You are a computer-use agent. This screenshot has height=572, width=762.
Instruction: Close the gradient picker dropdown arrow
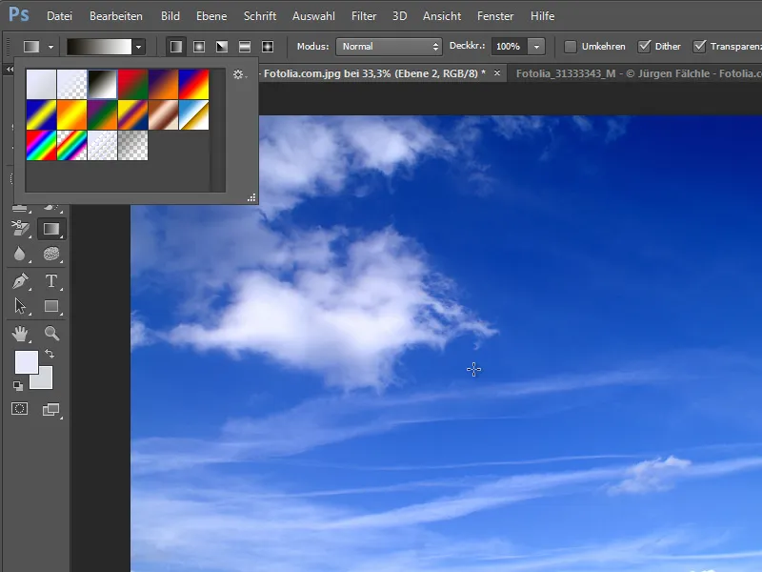tap(138, 47)
